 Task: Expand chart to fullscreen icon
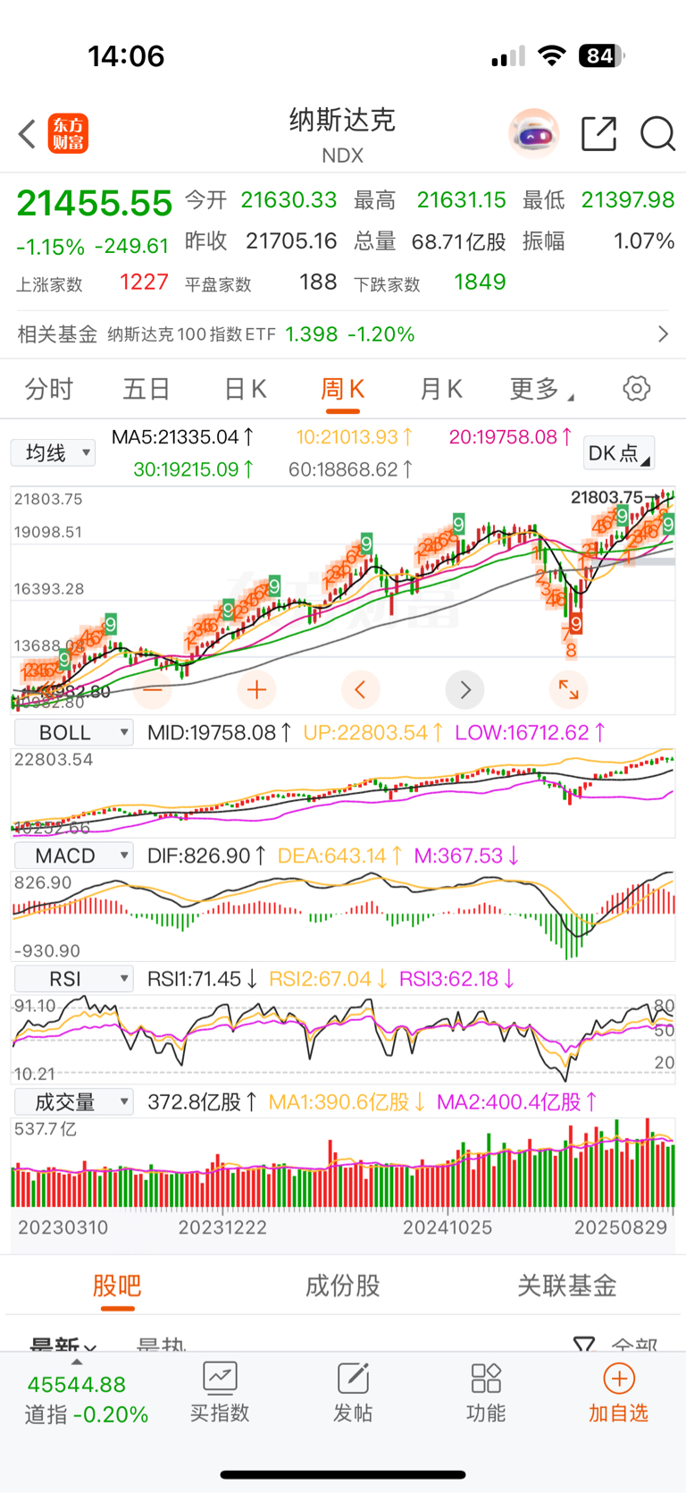(569, 689)
